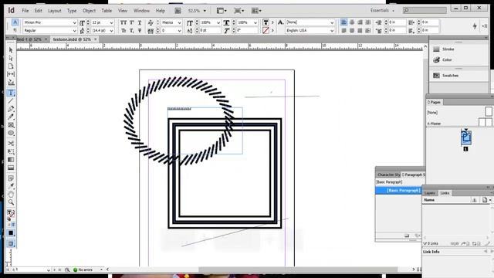Click the Quick Apply lightning icon
The height and width of the screenshot is (278, 494).
click(x=475, y=26)
